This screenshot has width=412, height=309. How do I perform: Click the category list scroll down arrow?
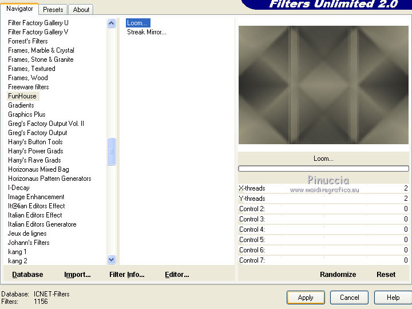point(112,260)
